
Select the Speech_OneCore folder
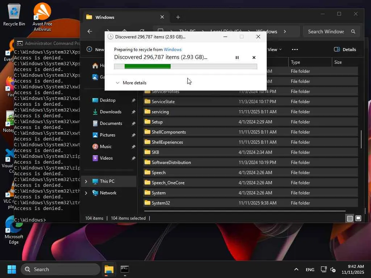[250, 183]
